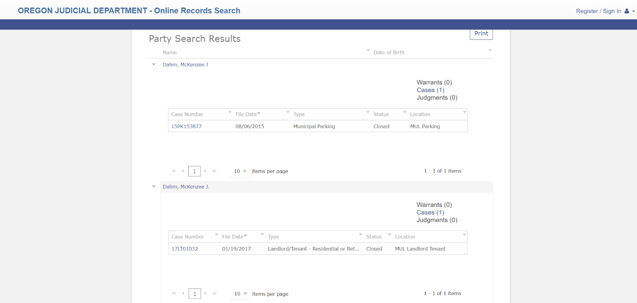Click the user account icon
Viewport: 637px width, 303px height.
[627, 11]
